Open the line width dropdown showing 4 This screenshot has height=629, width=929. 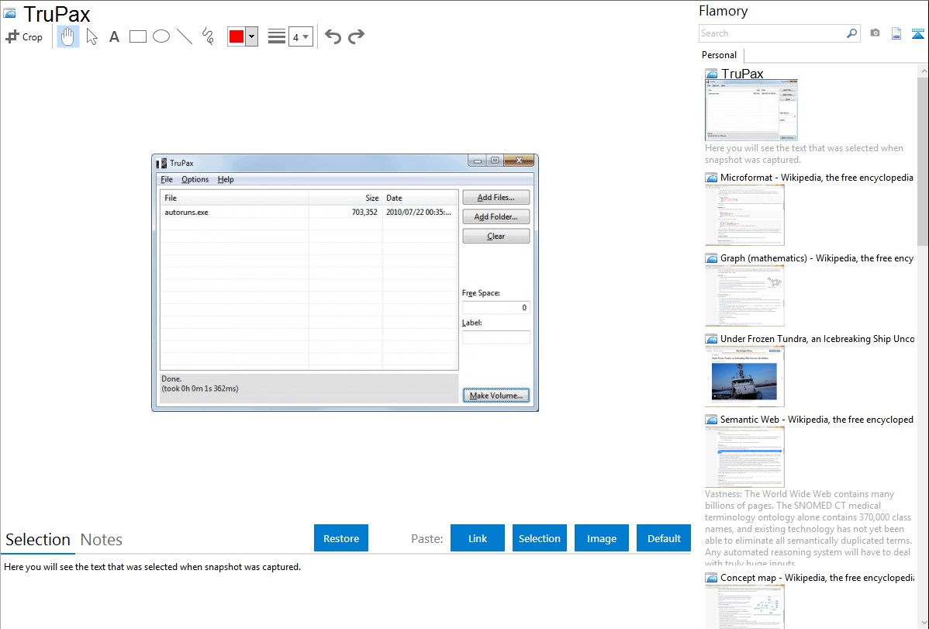coord(300,36)
